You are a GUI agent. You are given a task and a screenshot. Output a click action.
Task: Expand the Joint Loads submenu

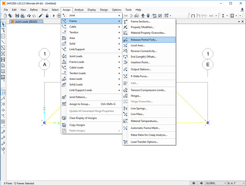92,56
